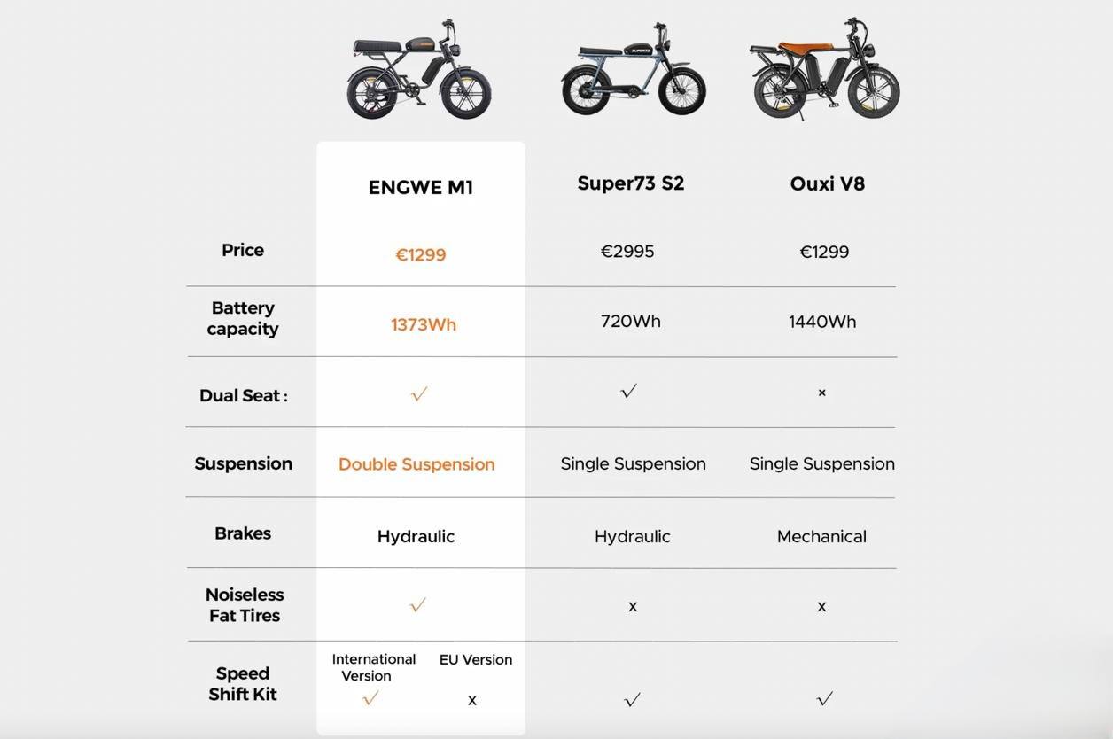1113x739 pixels.
Task: Click Super73 S2 Noiseless Fat Tires cross
Action: pos(633,607)
